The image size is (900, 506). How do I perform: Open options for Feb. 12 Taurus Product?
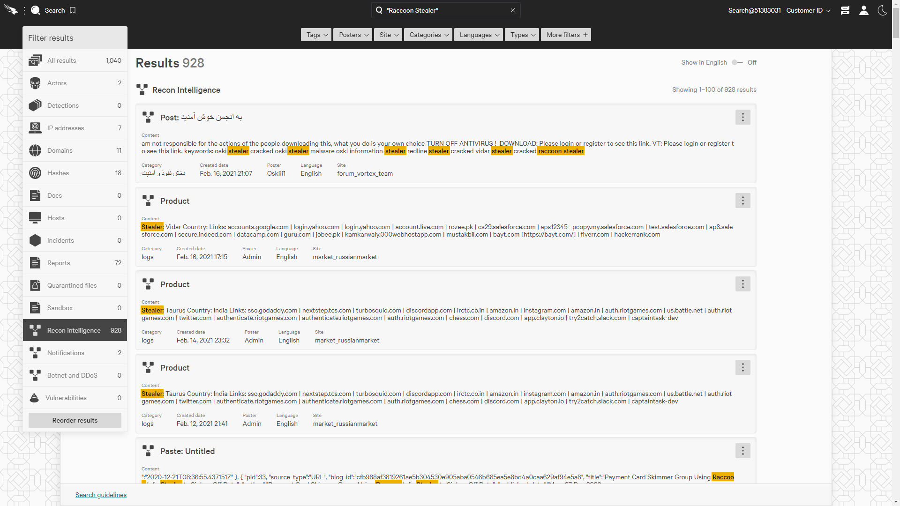click(742, 367)
